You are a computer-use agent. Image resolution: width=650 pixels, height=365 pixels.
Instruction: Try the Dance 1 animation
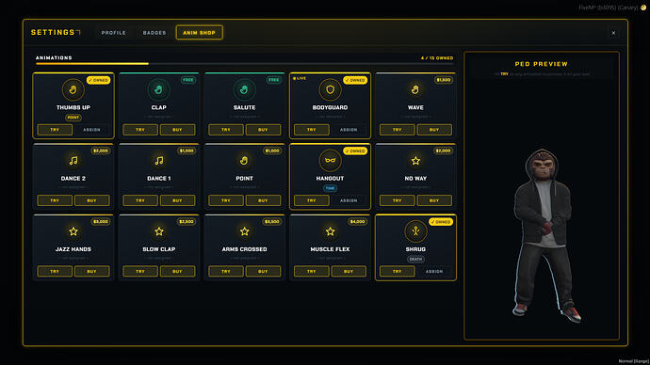(x=140, y=200)
